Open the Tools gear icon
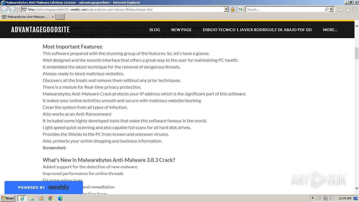Image resolution: width=359 pixels, height=202 pixels. coord(355,10)
